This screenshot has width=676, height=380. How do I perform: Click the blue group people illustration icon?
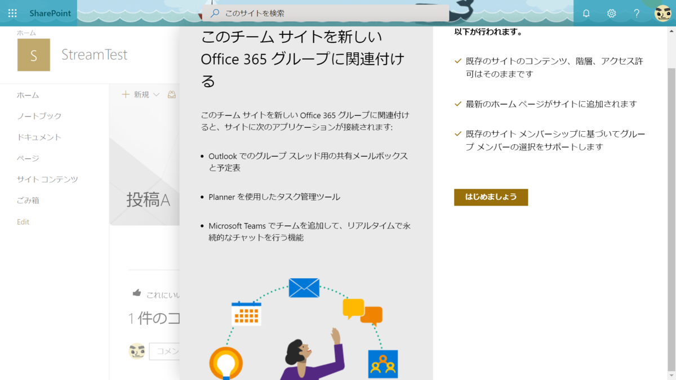tap(383, 364)
